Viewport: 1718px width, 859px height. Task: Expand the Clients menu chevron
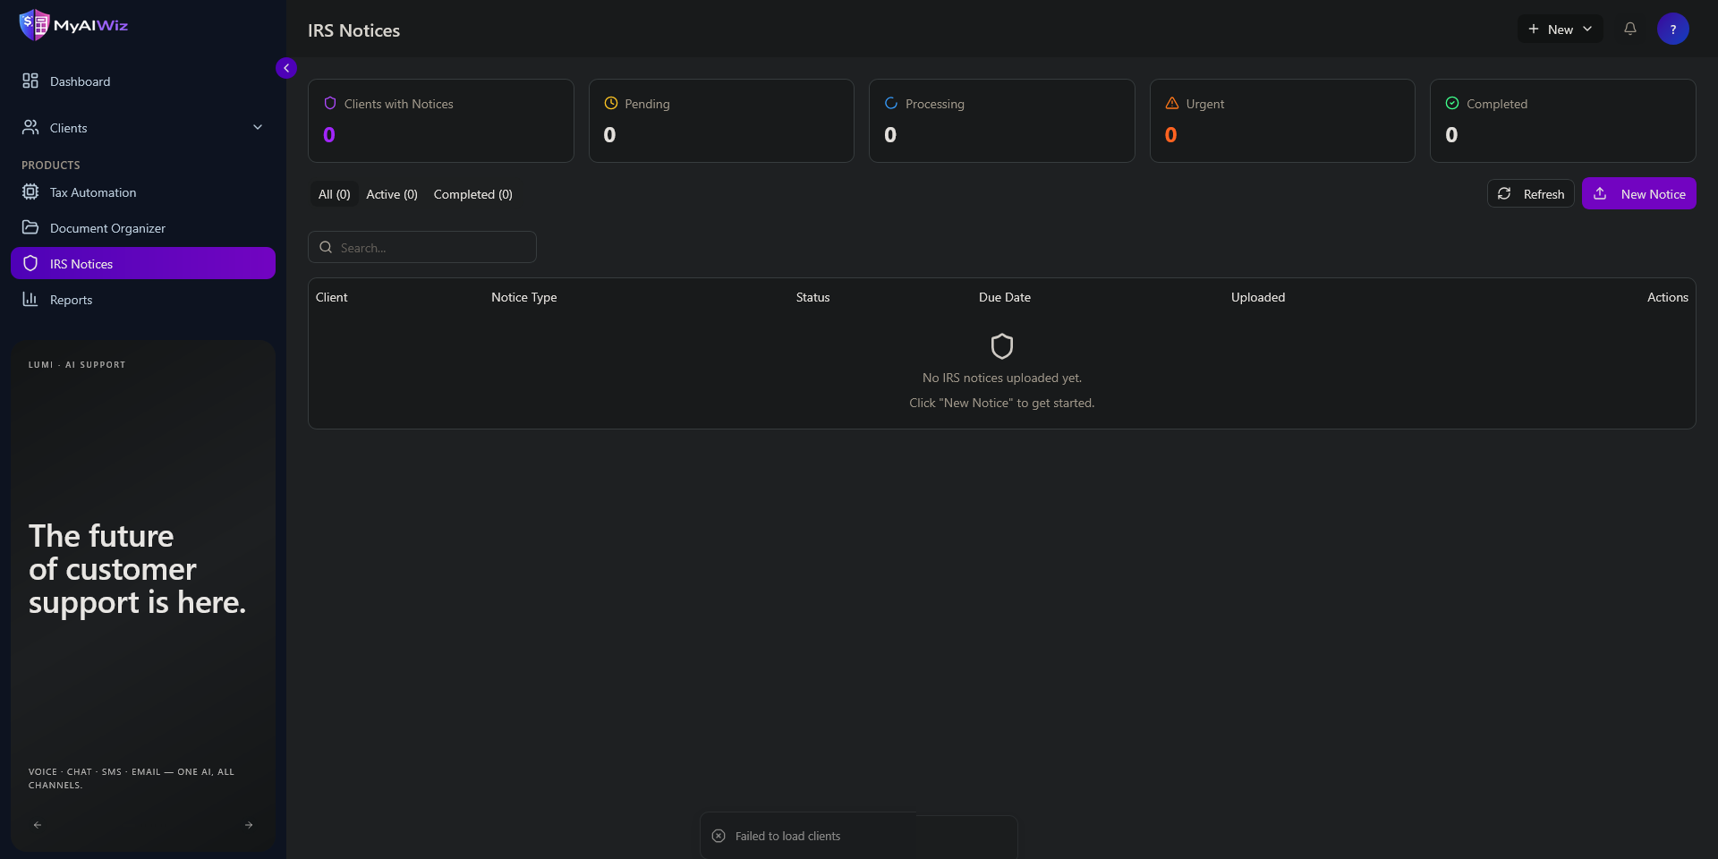pos(258,127)
